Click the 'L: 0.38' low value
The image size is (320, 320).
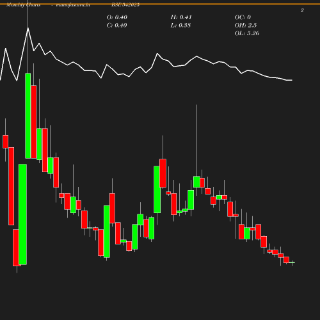(180, 26)
